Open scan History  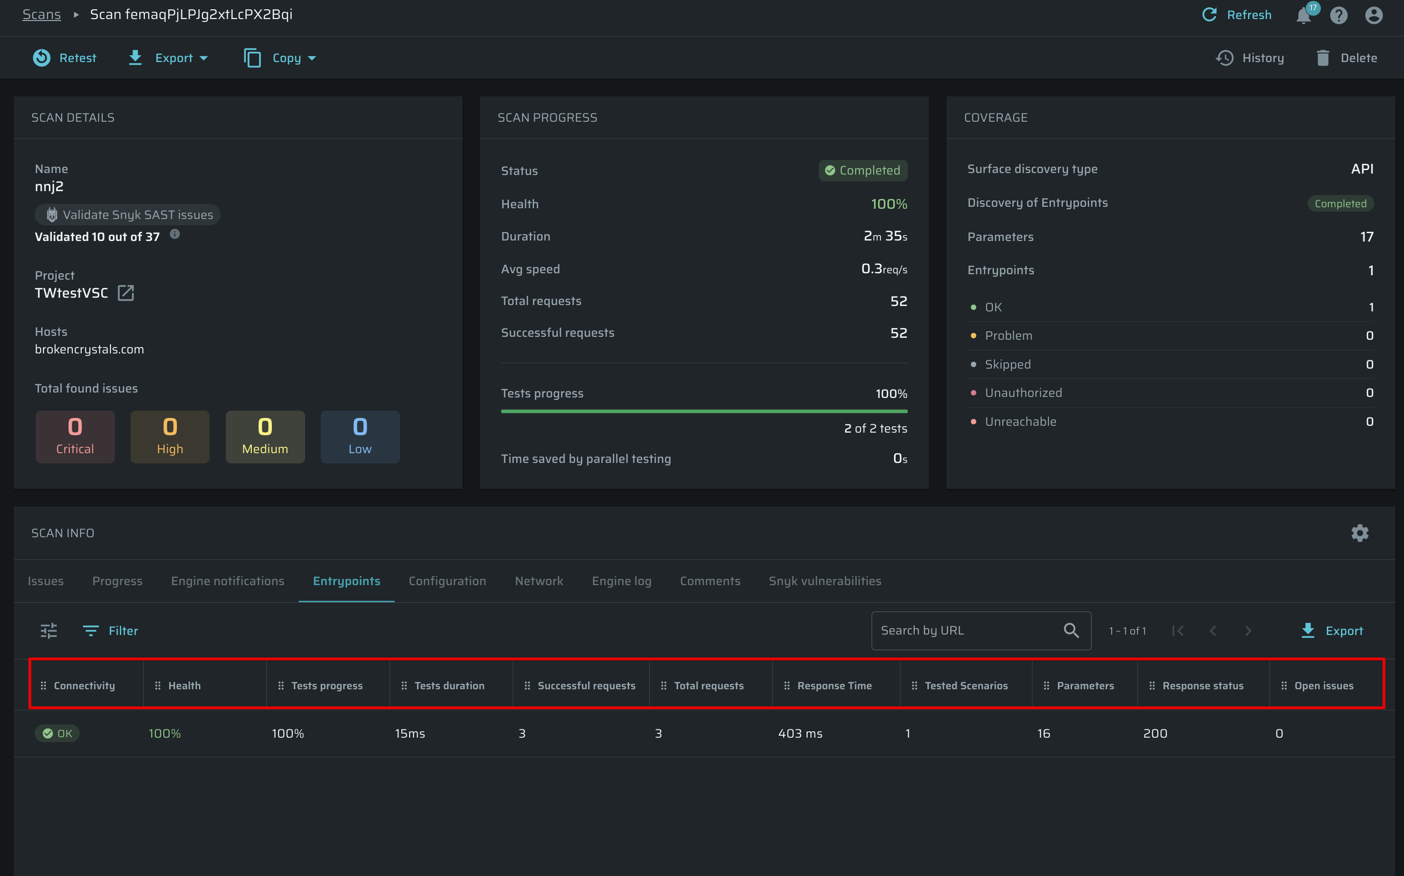(x=1250, y=58)
